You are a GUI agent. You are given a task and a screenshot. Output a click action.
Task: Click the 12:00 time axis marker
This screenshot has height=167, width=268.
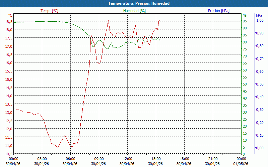127,159
